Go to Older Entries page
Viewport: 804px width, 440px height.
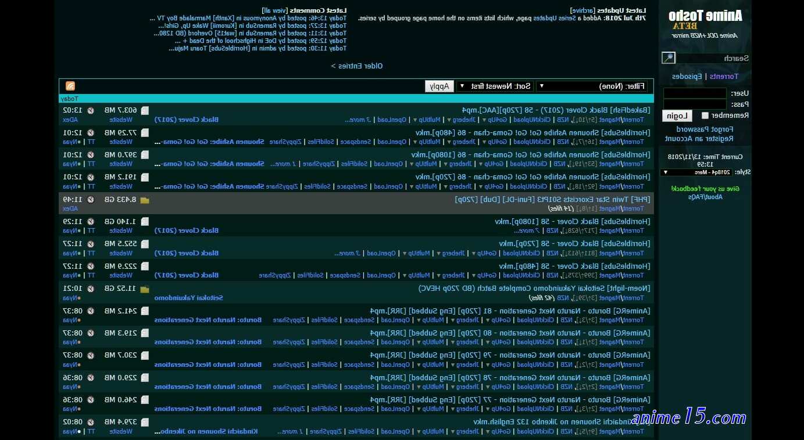pyautogui.click(x=357, y=66)
